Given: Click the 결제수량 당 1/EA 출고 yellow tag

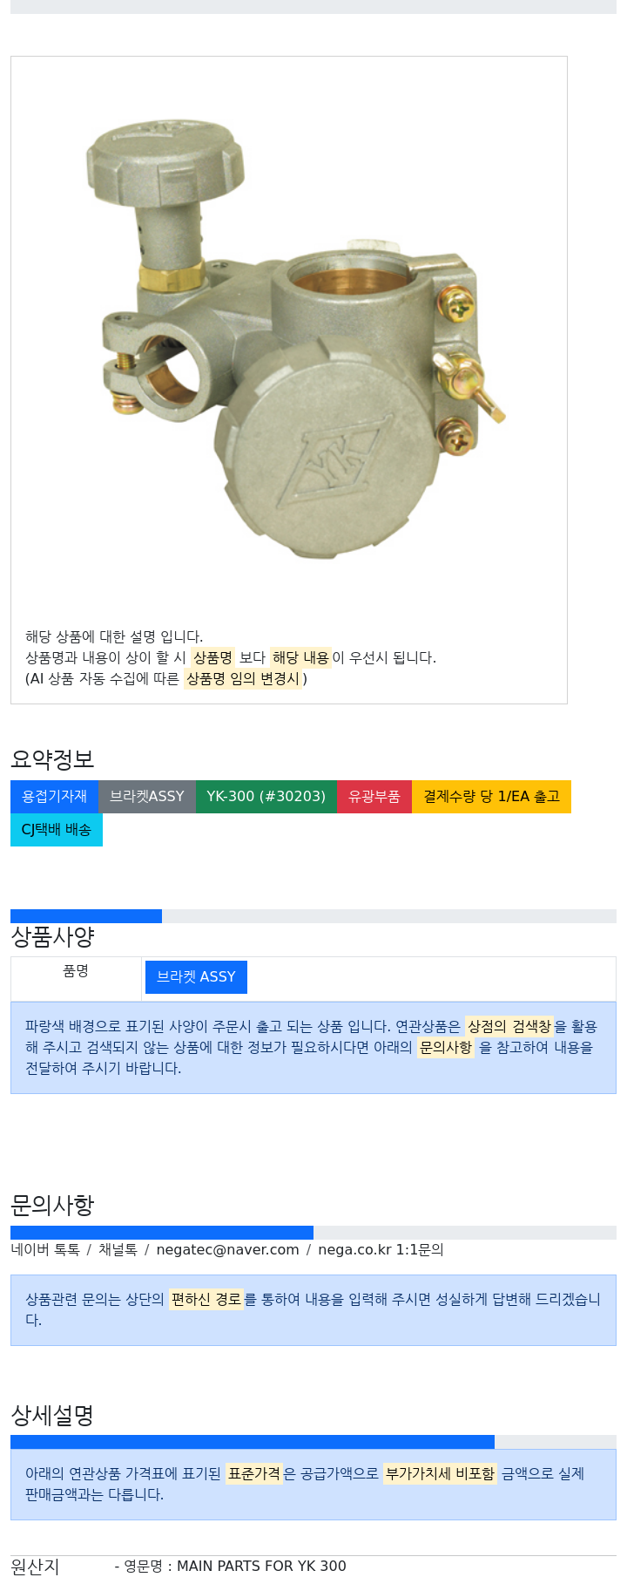Looking at the screenshot, I should point(491,797).
